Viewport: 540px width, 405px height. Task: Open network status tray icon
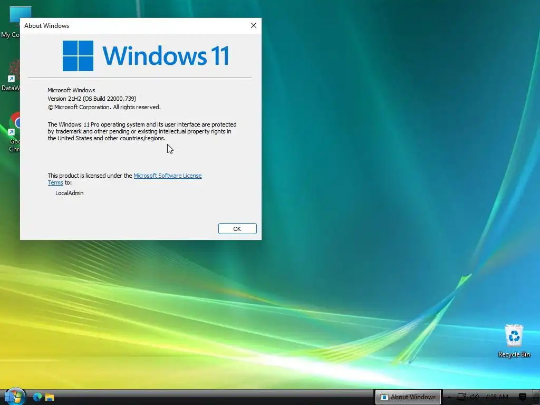pos(462,397)
